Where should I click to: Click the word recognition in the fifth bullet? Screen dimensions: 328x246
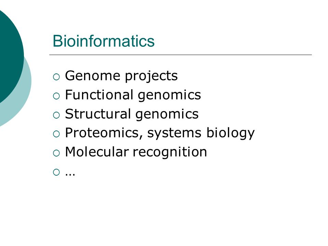[170, 152]
